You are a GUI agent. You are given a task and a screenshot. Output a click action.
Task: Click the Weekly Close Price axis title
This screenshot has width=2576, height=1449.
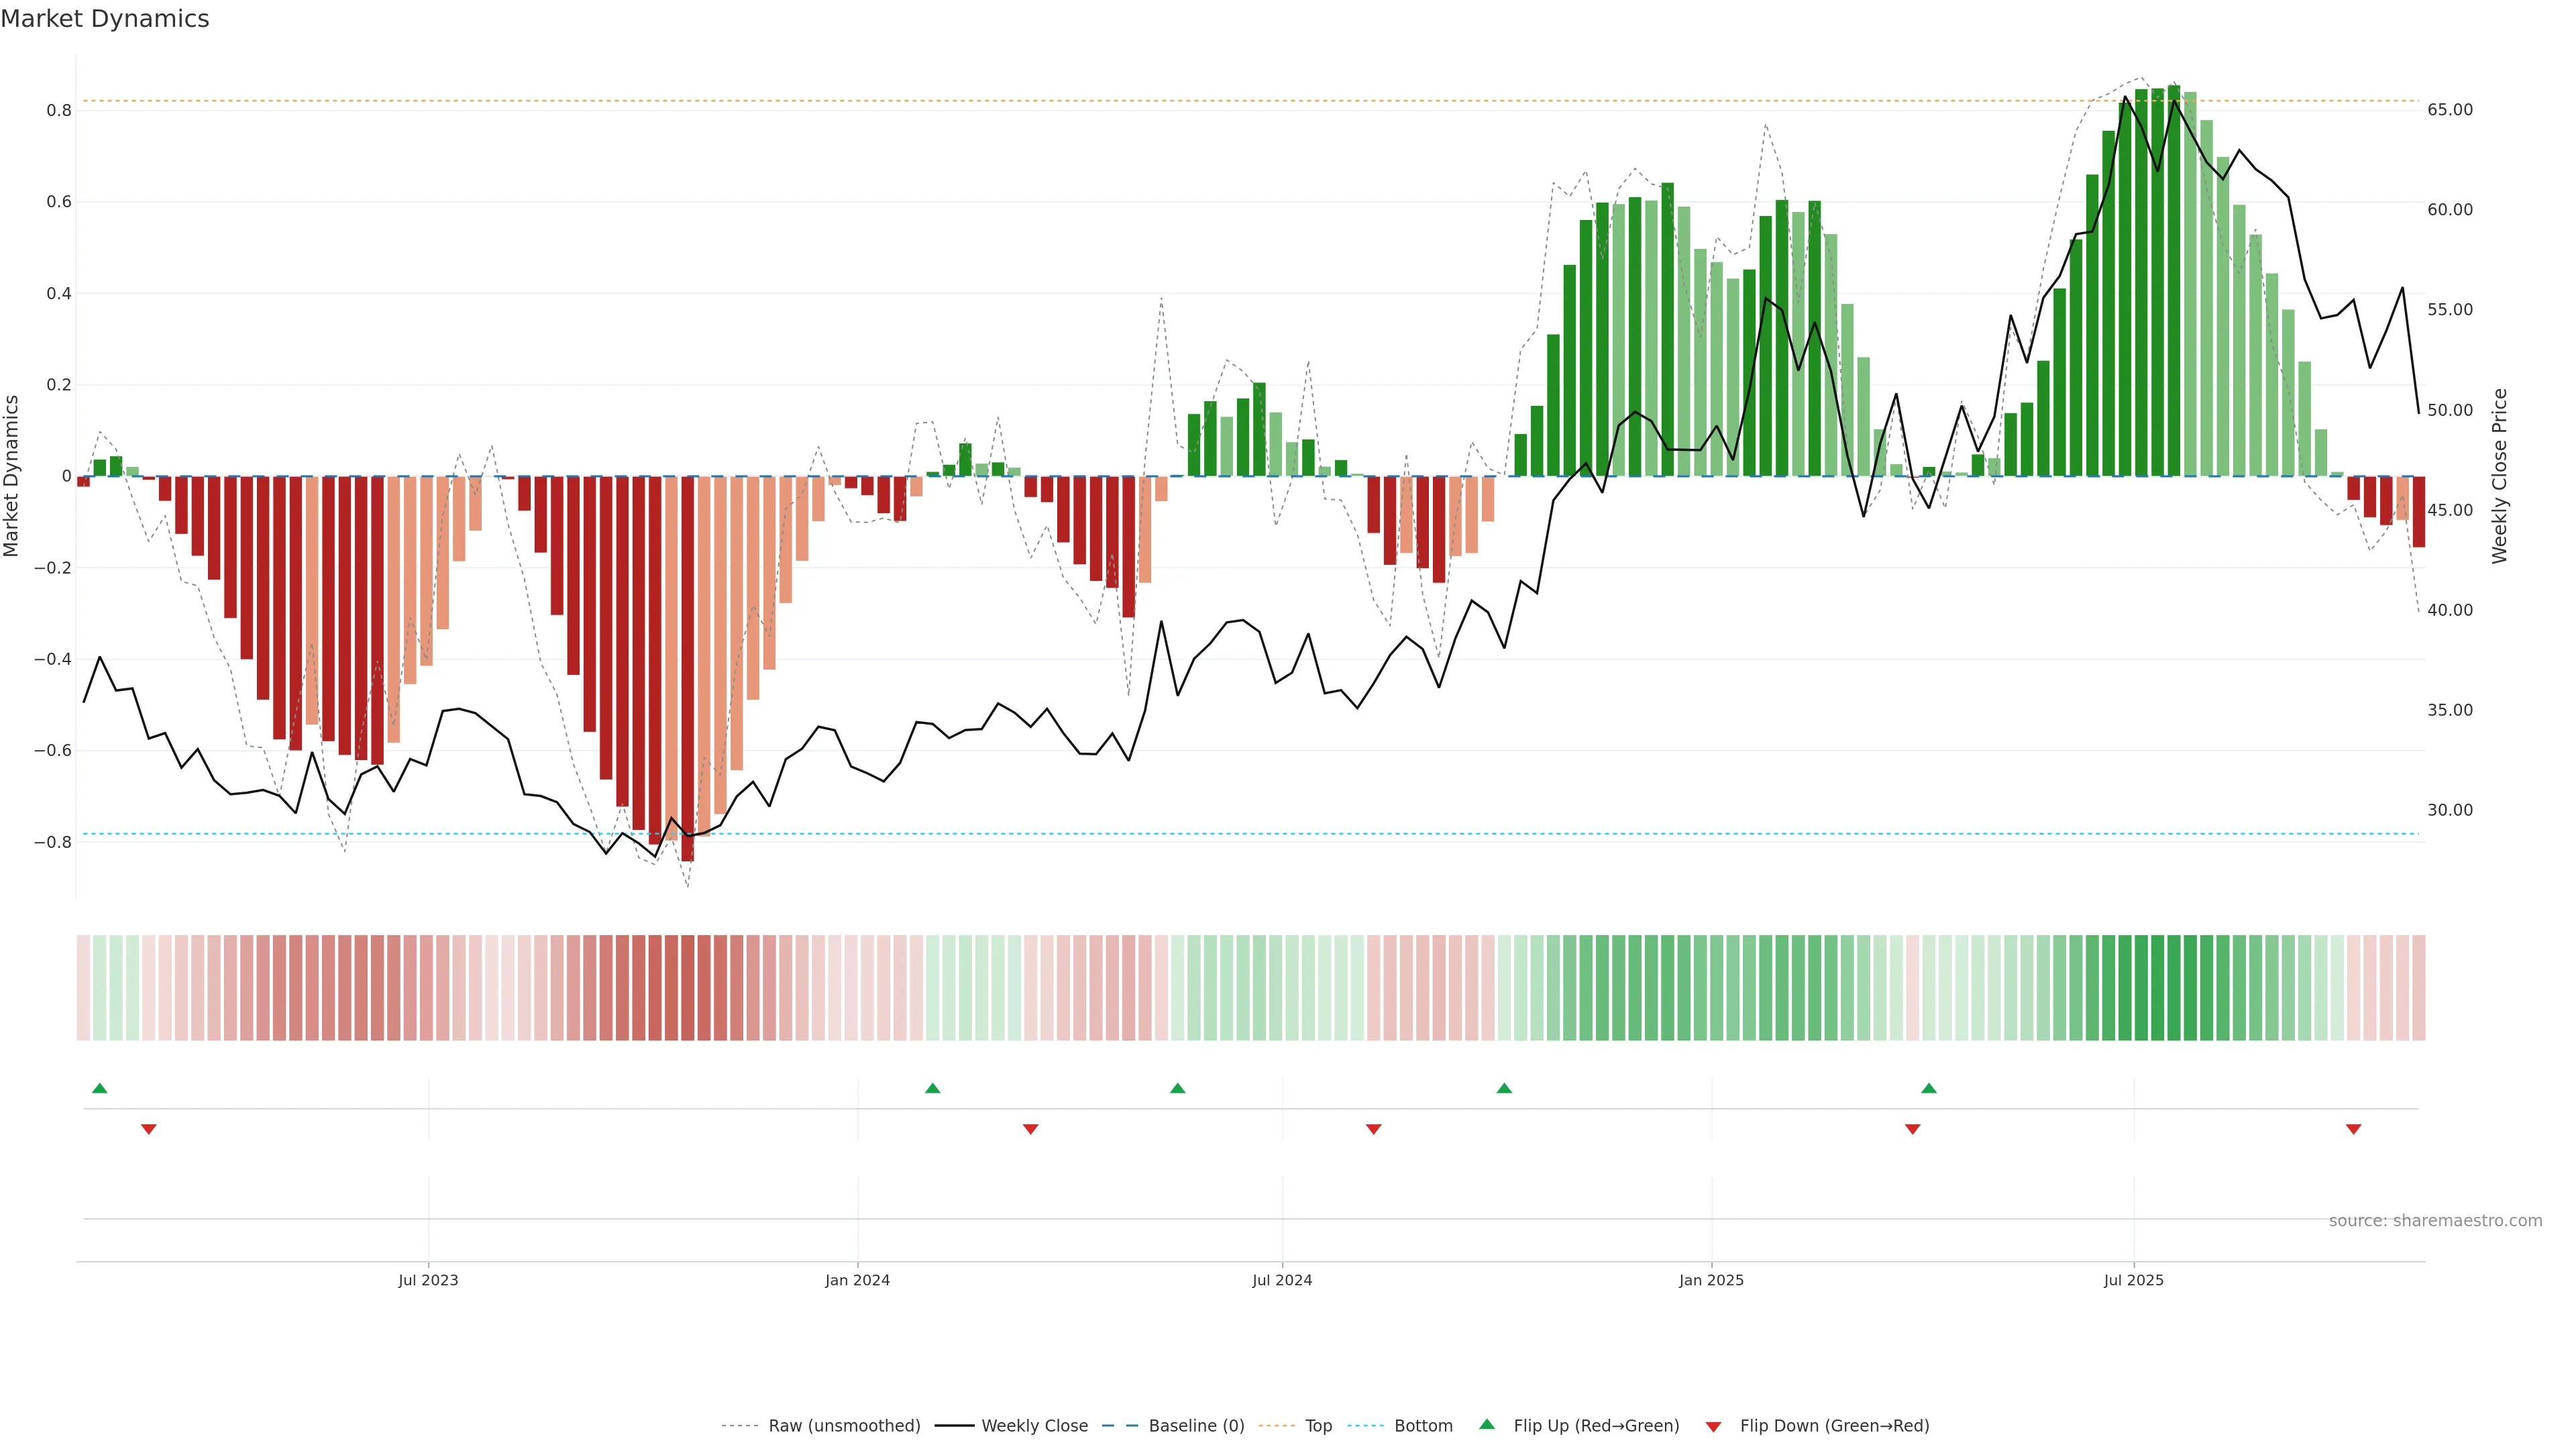[2499, 476]
